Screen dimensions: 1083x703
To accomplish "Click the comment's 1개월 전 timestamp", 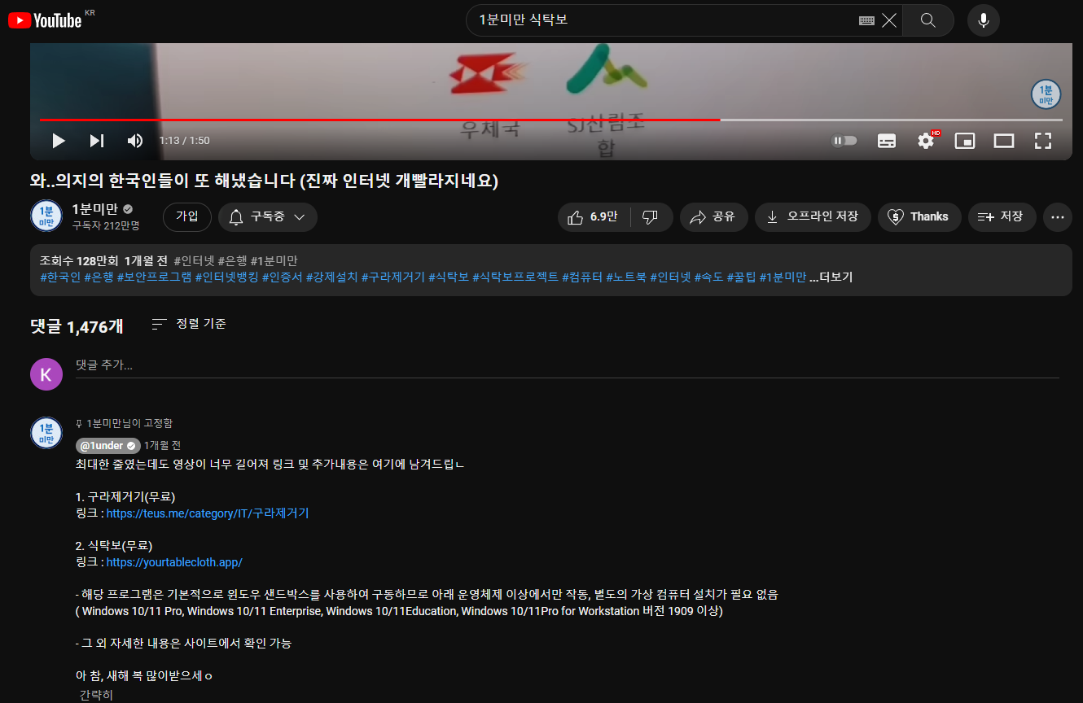I will tap(162, 446).
